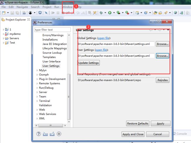Click the Apply and Close button
The height and width of the screenshot is (143, 191).
click(133, 134)
